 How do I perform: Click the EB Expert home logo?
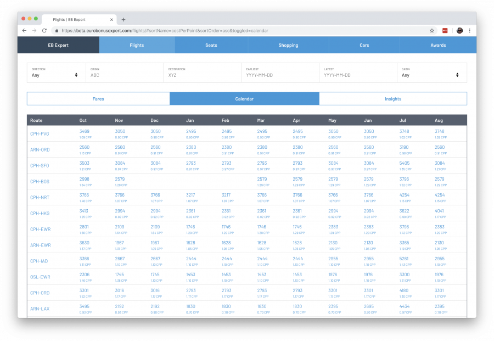pyautogui.click(x=58, y=45)
